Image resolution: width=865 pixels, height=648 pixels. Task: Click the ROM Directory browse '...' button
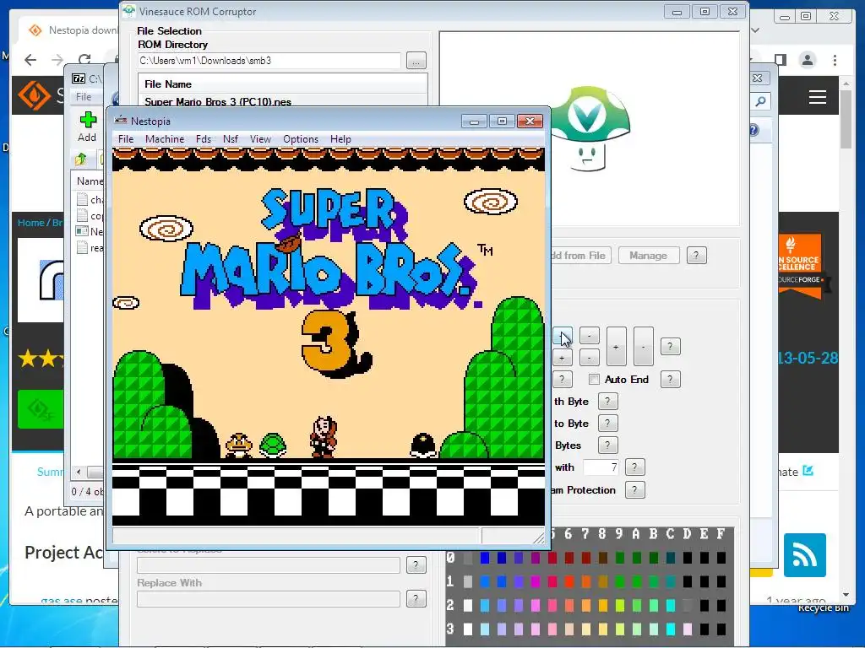pos(416,61)
